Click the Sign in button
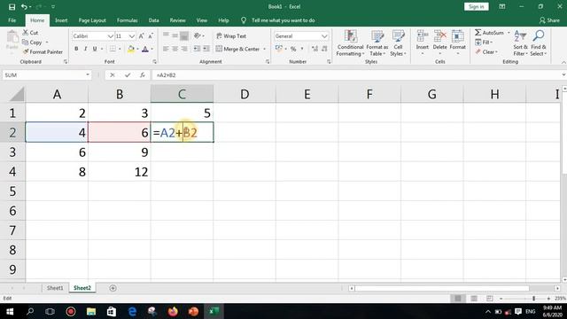 point(477,6)
